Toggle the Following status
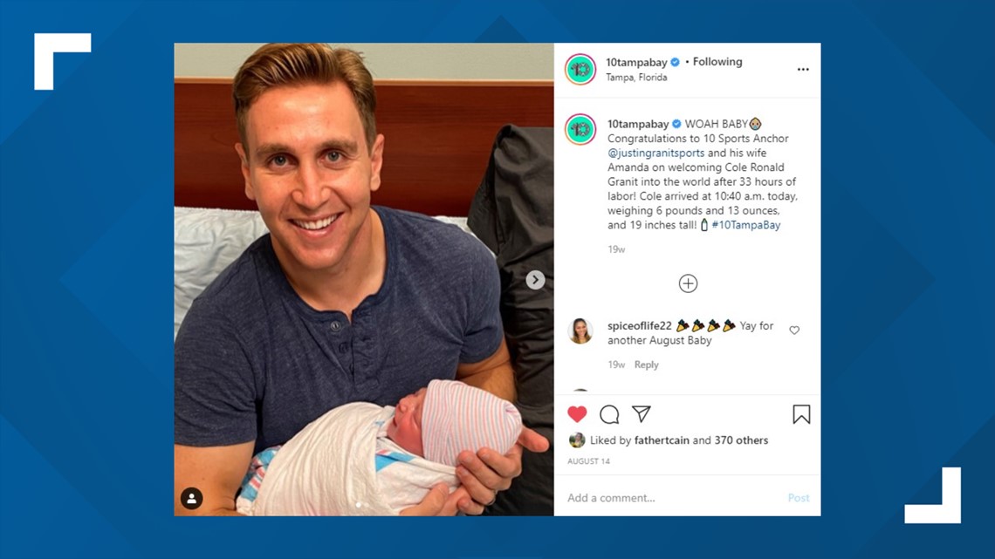This screenshot has width=995, height=559. point(717,61)
